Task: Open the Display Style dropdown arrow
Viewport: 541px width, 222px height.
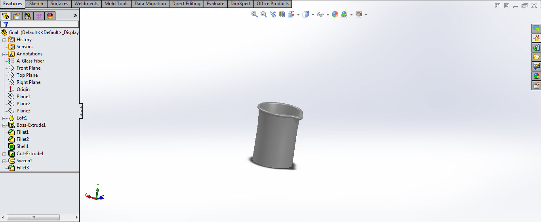Action: tap(313, 15)
